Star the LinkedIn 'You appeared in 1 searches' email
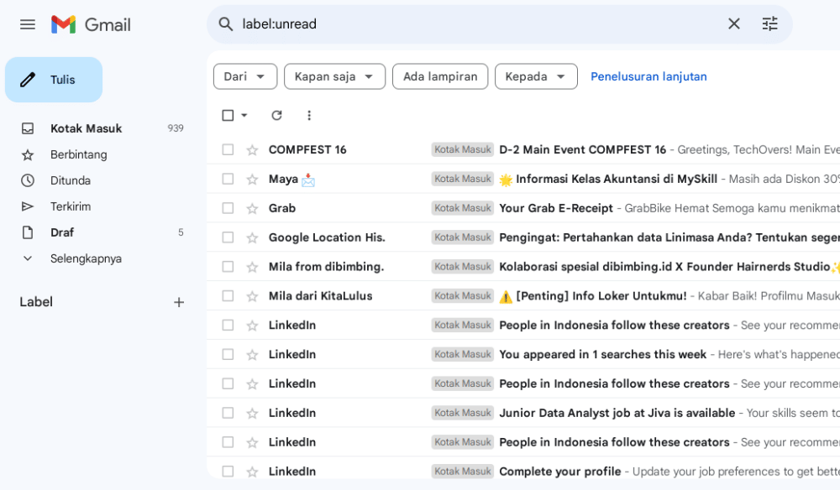The width and height of the screenshot is (840, 490). coord(252,355)
